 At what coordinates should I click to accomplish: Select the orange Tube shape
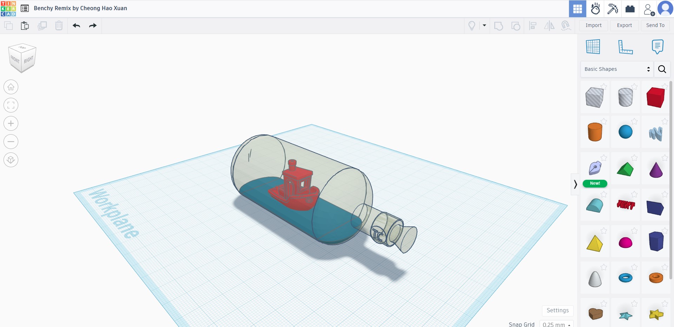tap(656, 278)
